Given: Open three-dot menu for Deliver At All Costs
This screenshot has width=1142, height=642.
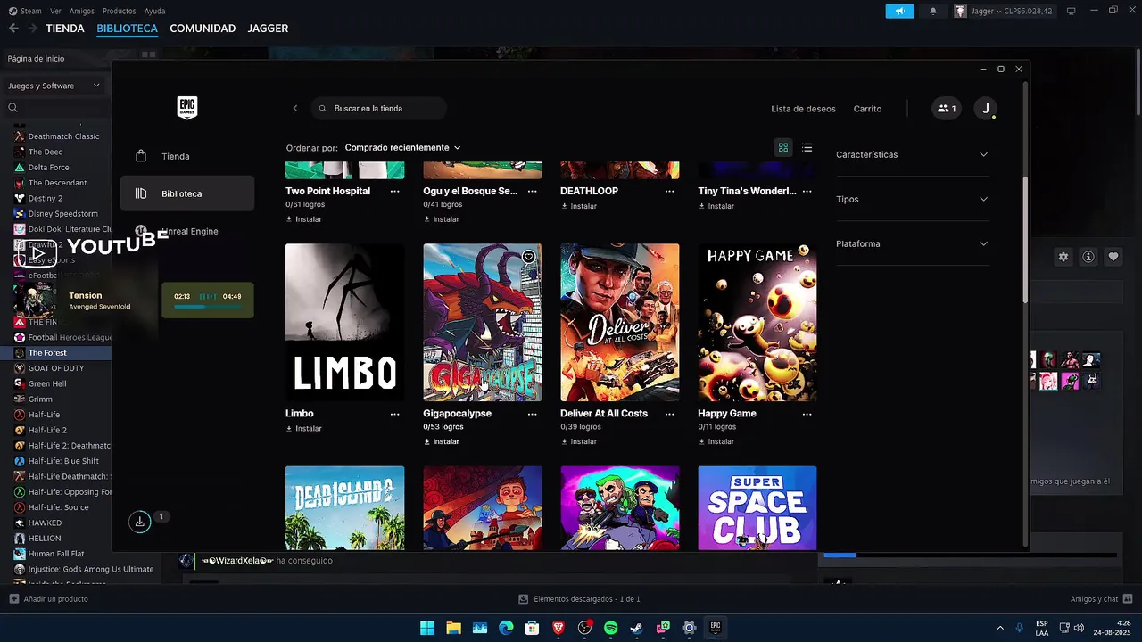Looking at the screenshot, I should coord(670,414).
